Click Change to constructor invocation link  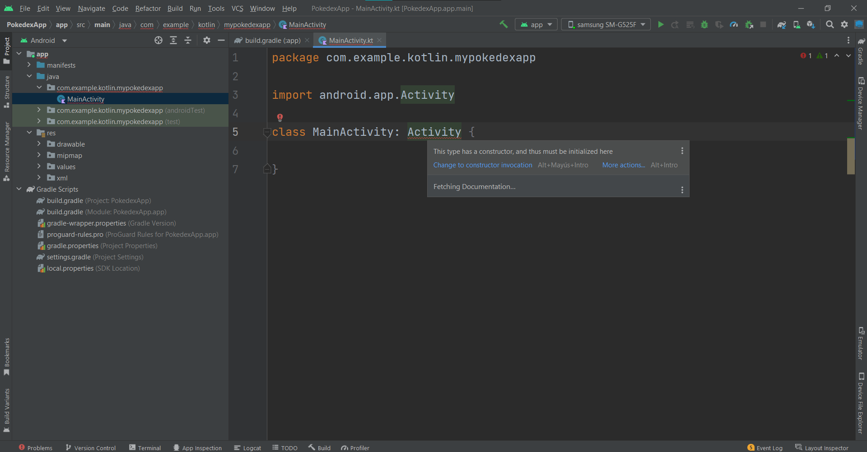483,165
